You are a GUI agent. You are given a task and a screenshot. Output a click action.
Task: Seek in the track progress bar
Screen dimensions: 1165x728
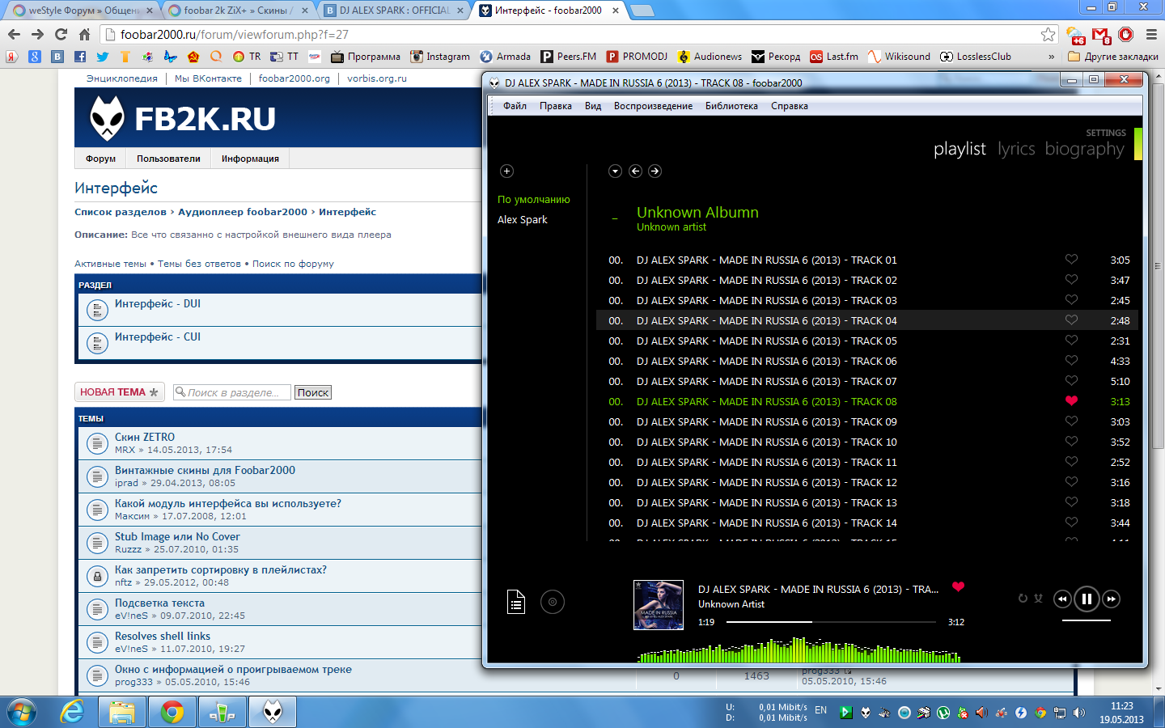coord(831,622)
